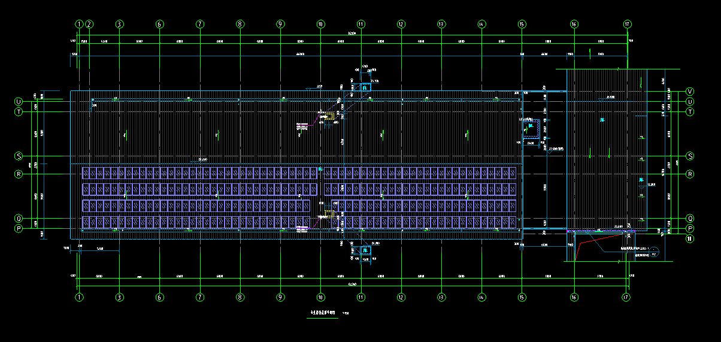Click the S axis bubble on left side
721x342 pixels.
[19, 156]
